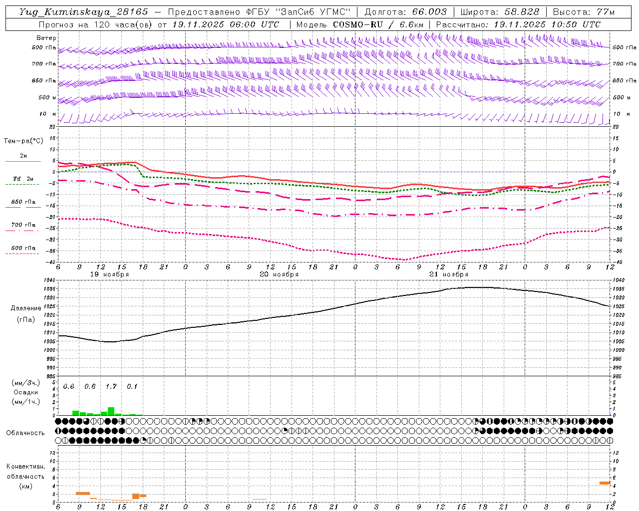This screenshot has width=639, height=511.
Task: Click the longitude value Долгота: 66.003
Action: 406,12
